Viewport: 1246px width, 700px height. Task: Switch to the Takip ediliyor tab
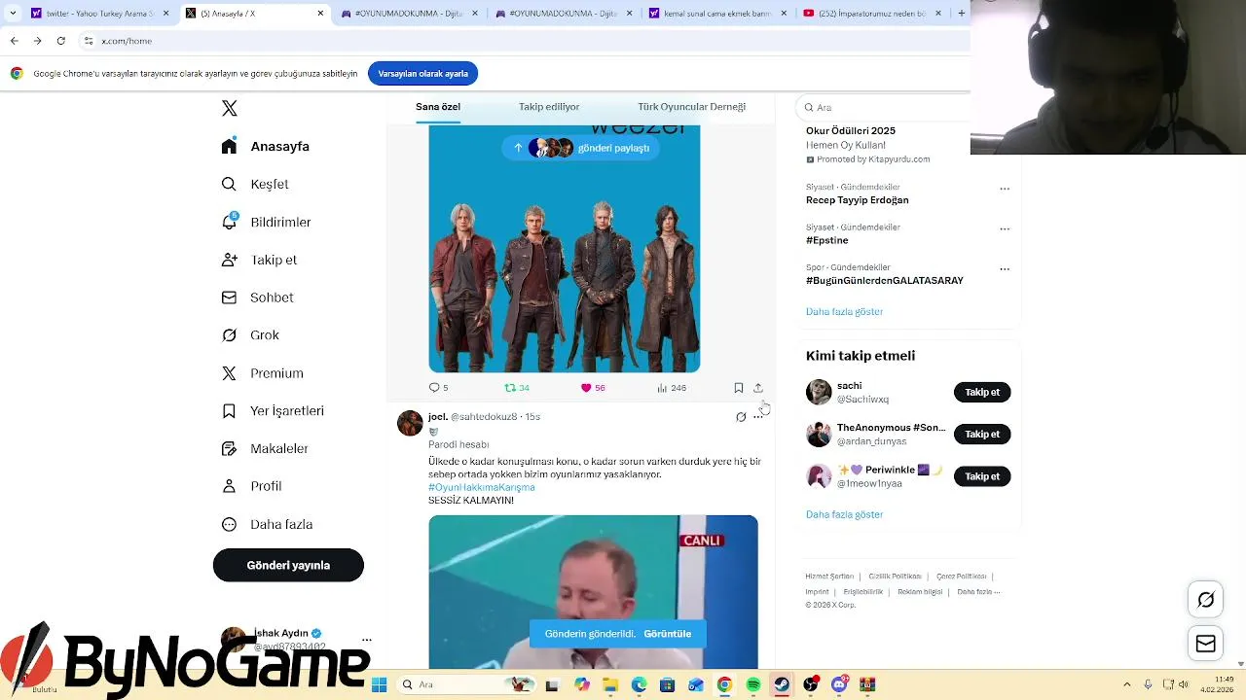tap(549, 107)
